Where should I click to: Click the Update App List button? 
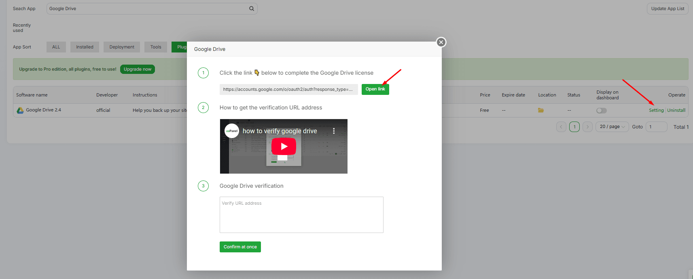[668, 8]
